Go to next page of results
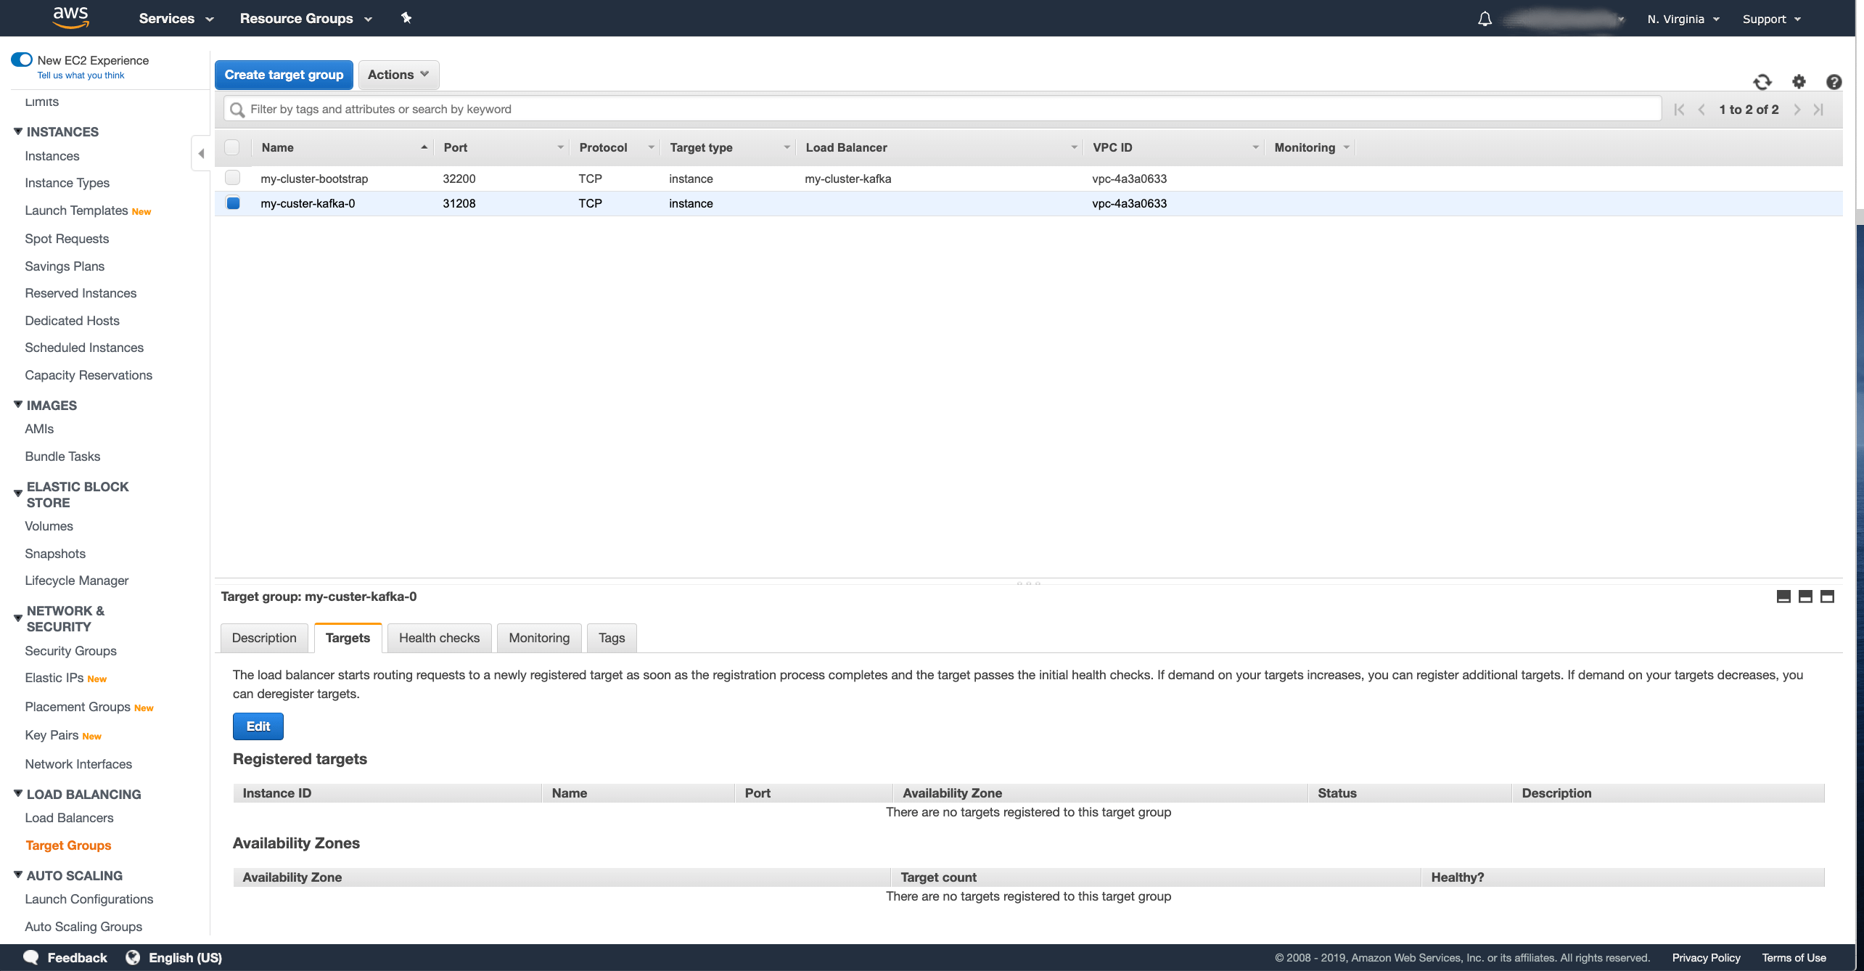Image resolution: width=1864 pixels, height=971 pixels. pyautogui.click(x=1797, y=110)
